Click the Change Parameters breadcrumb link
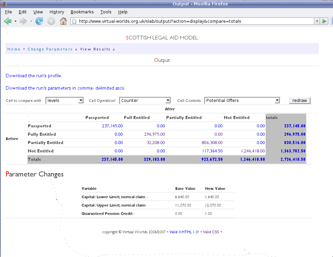 pos(50,49)
